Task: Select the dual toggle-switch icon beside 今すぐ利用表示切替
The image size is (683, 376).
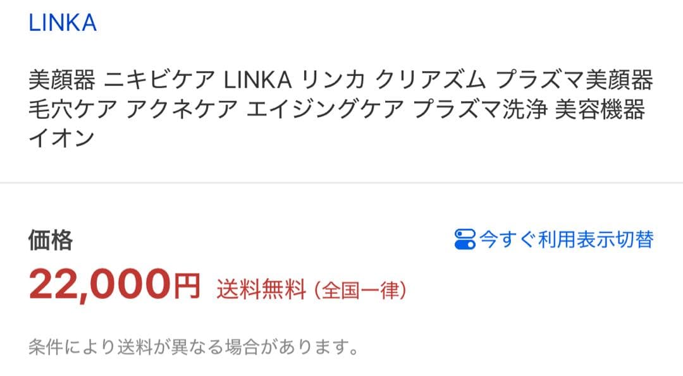Action: pyautogui.click(x=465, y=239)
